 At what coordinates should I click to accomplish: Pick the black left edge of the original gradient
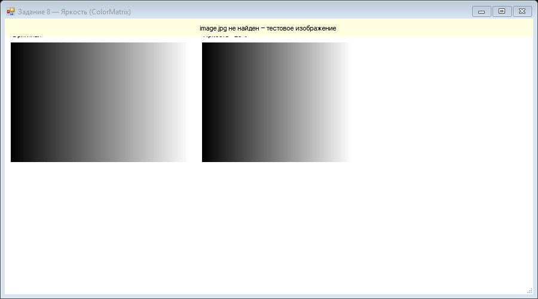point(13,102)
